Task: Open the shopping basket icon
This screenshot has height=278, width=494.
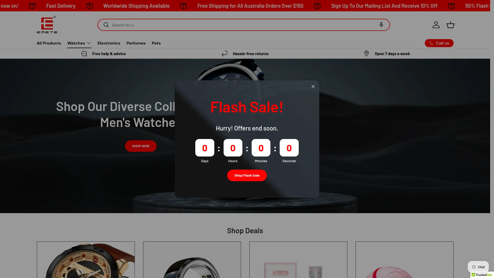Action: click(450, 25)
